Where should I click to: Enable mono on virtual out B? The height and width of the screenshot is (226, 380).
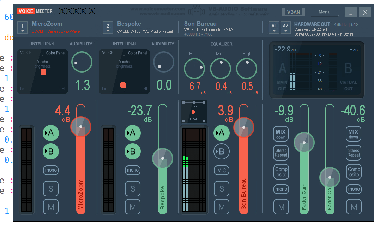pyautogui.click(x=354, y=189)
